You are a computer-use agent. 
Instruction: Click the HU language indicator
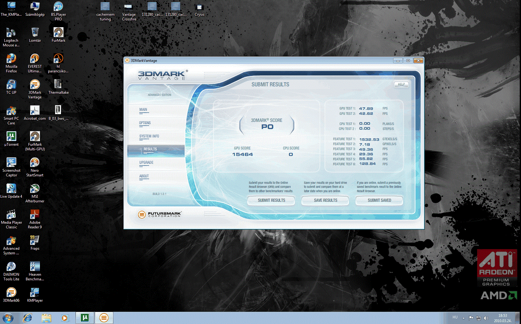[x=455, y=317]
